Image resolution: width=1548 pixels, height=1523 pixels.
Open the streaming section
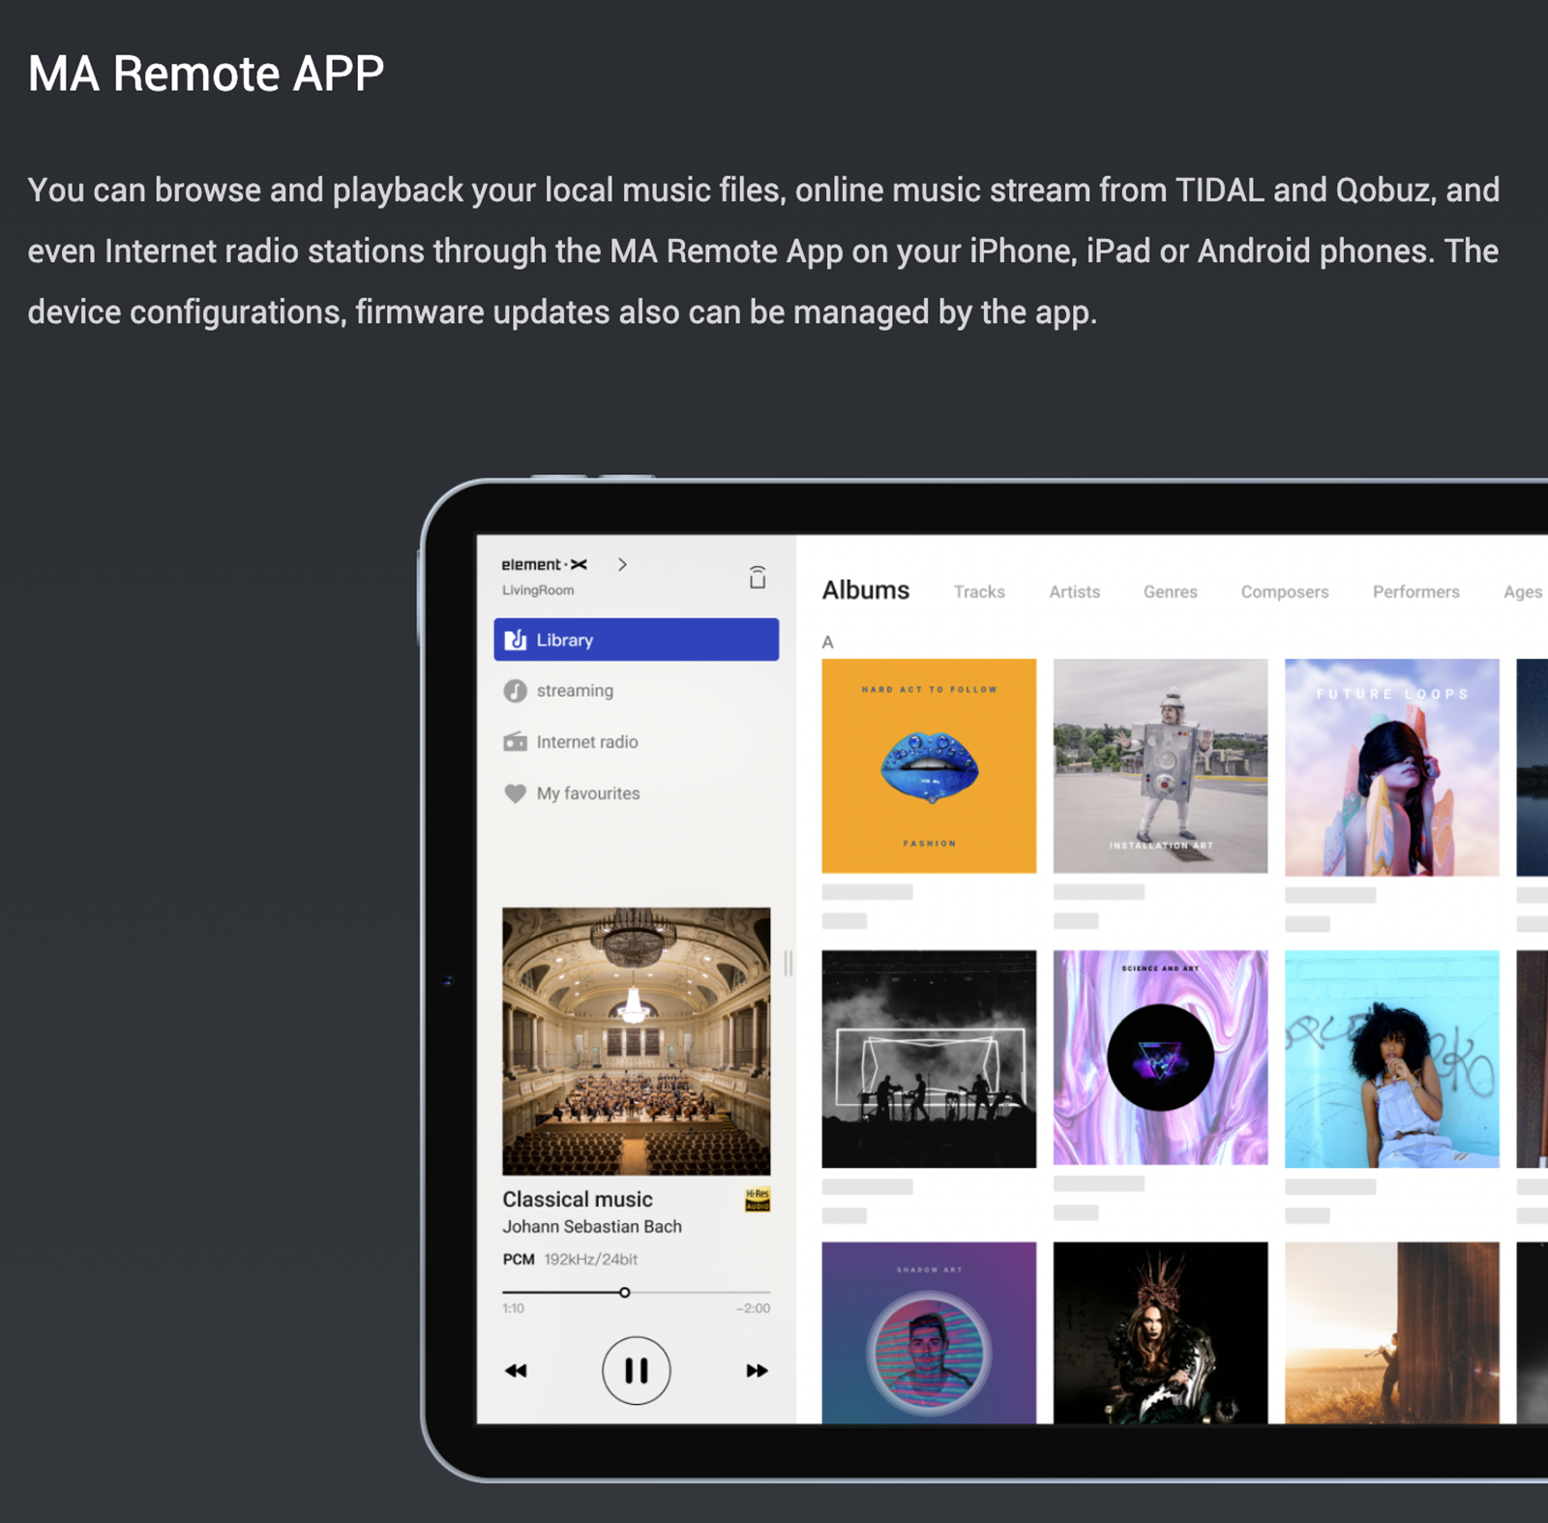point(575,691)
